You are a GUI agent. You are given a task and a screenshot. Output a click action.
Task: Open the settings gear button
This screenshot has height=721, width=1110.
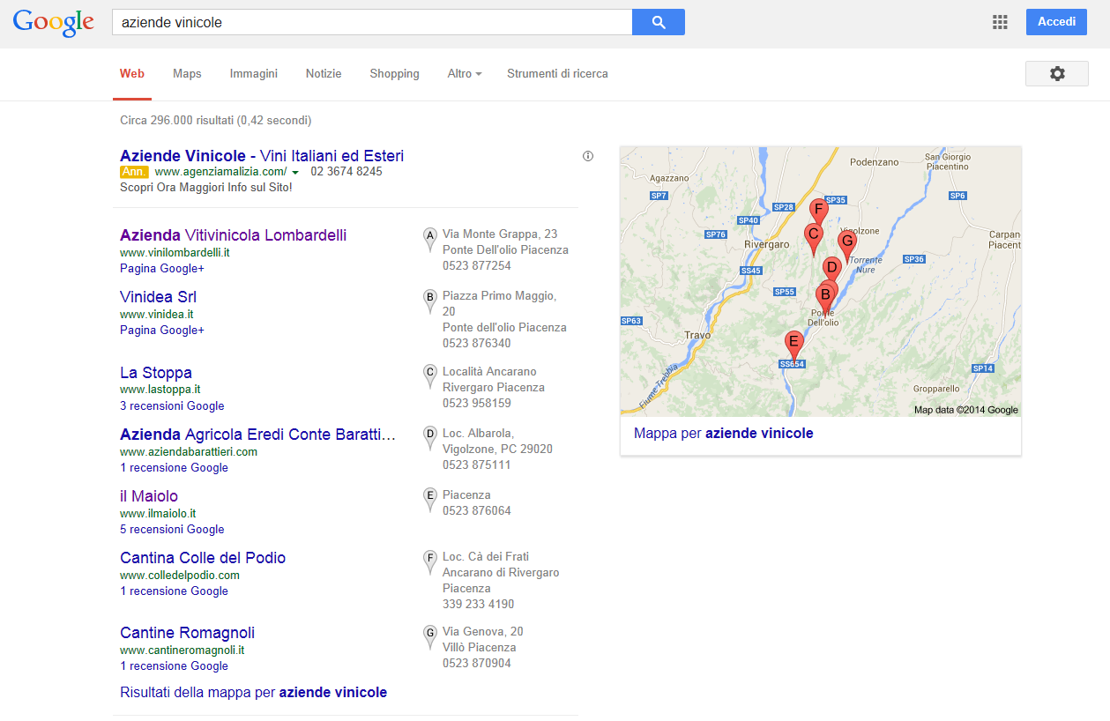(x=1057, y=74)
